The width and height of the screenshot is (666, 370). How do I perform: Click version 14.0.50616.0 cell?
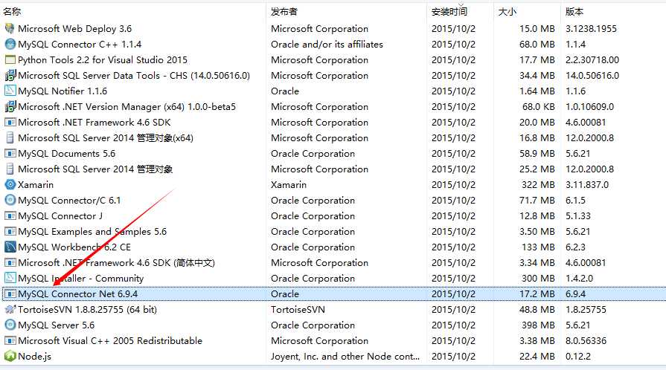[592, 76]
